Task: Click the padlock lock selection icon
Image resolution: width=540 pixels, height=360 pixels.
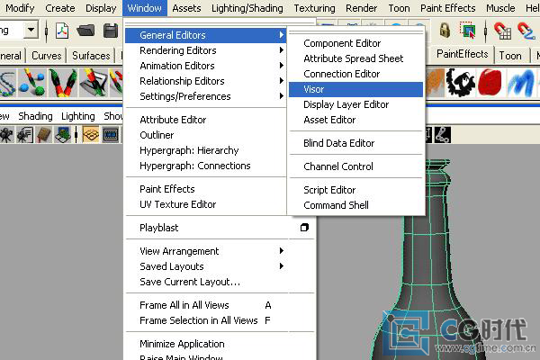Action: coord(445,31)
